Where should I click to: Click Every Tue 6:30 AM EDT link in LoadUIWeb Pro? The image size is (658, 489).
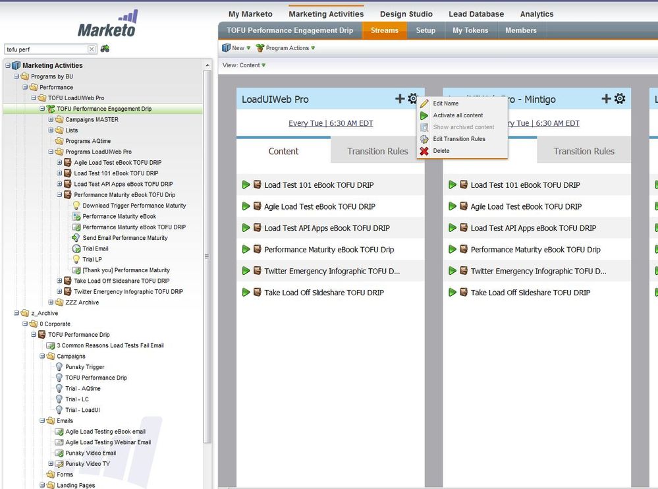(331, 123)
